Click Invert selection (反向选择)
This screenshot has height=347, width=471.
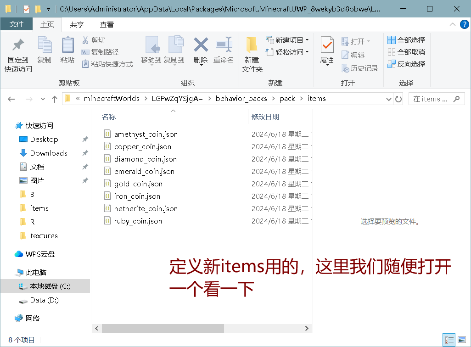click(406, 64)
